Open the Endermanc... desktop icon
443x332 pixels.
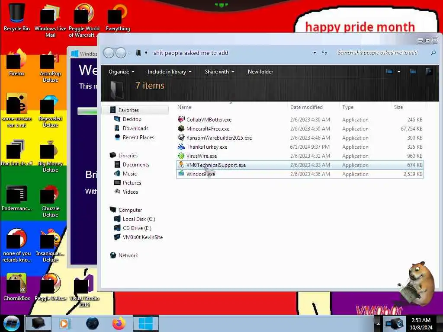pos(16,197)
